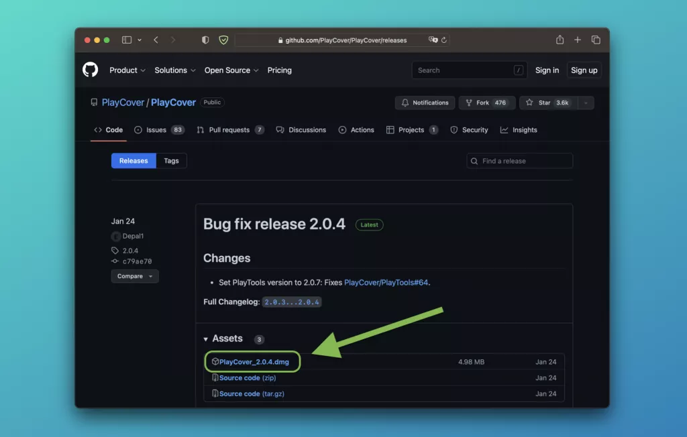Click the GitHub logo icon
This screenshot has height=437, width=687.
coord(91,70)
